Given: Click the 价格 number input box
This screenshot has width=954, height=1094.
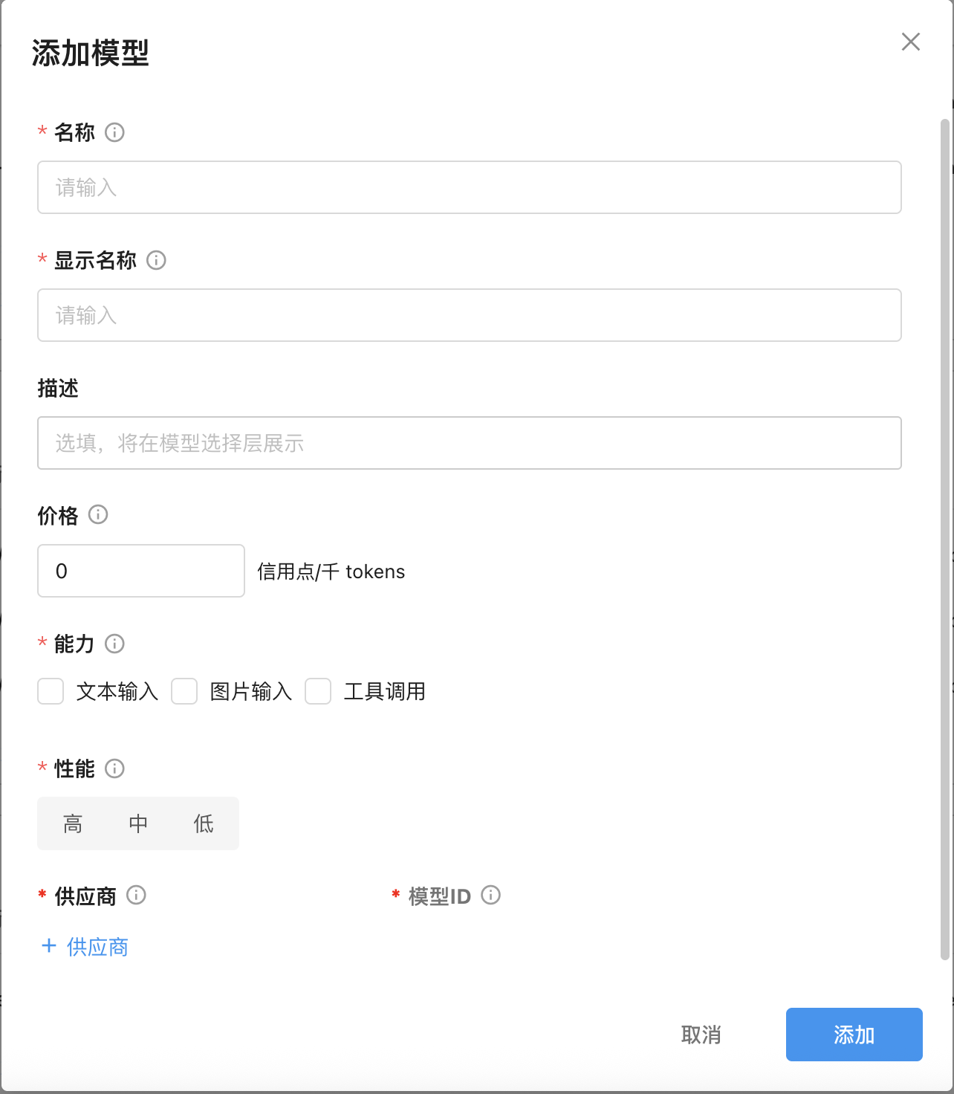Looking at the screenshot, I should (x=141, y=571).
